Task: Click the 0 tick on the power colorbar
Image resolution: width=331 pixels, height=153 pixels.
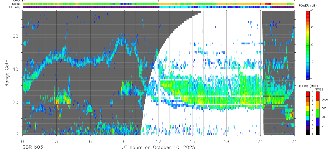Action: click(311, 79)
